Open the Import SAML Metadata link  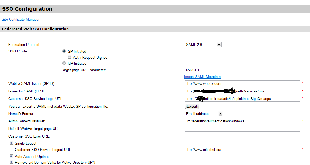[x=202, y=77]
